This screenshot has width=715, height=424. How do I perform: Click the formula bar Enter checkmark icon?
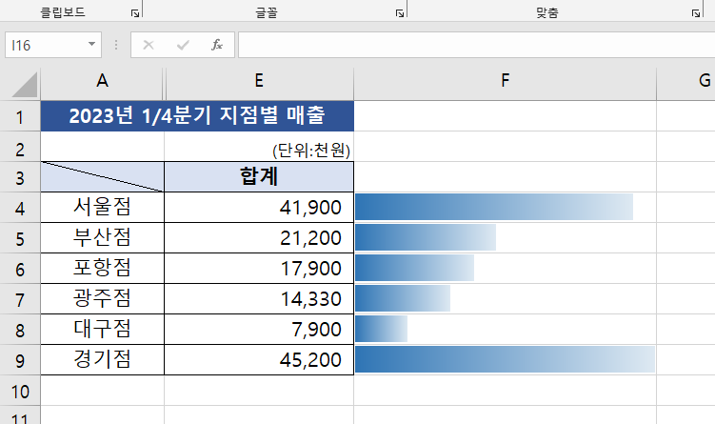point(183,45)
